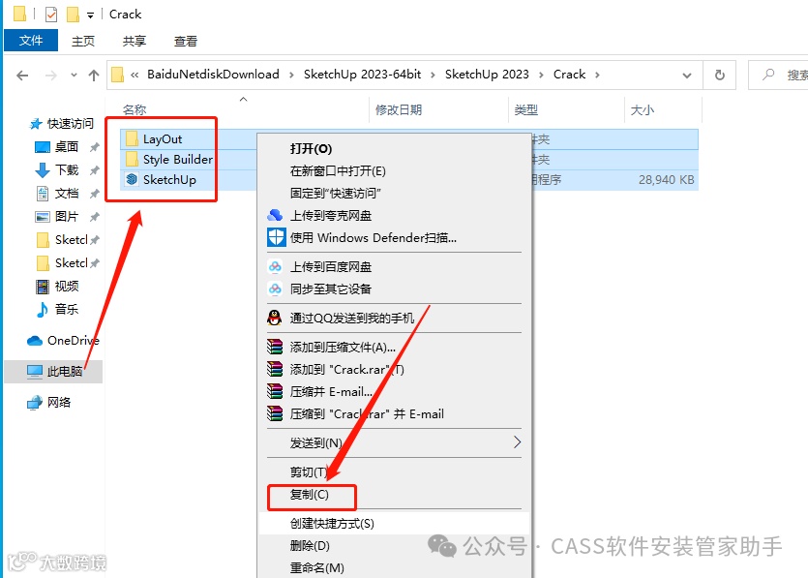Unpin 文档 via its pin icon
The width and height of the screenshot is (808, 578).
[x=94, y=194]
